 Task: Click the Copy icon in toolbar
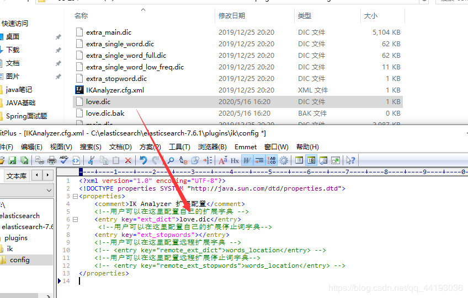pos(104,160)
